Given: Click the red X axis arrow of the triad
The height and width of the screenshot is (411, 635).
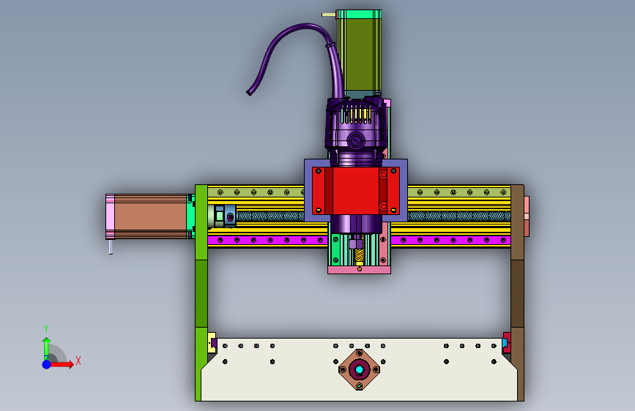Looking at the screenshot, I should click(62, 364).
